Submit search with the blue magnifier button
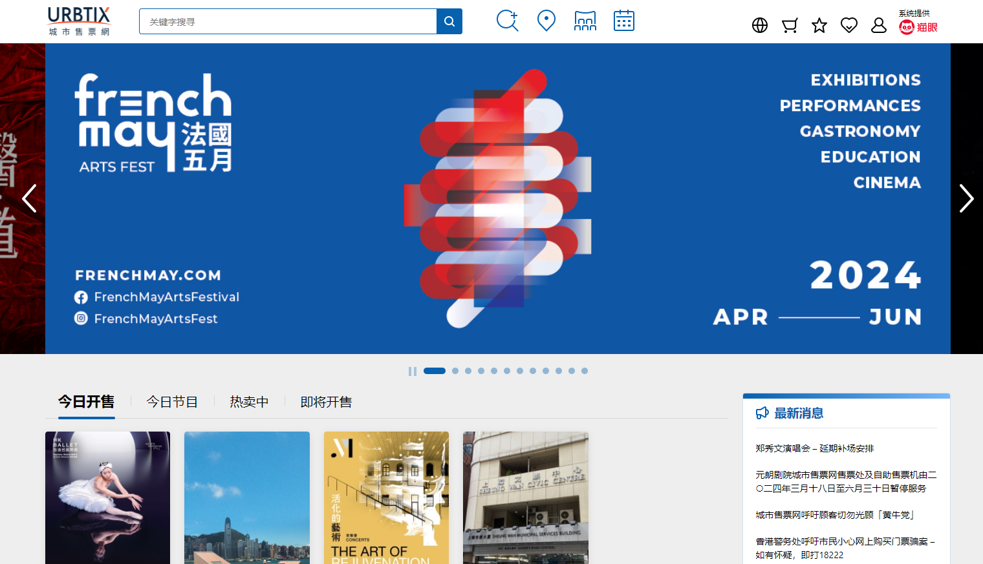The image size is (983, 564). 449,21
